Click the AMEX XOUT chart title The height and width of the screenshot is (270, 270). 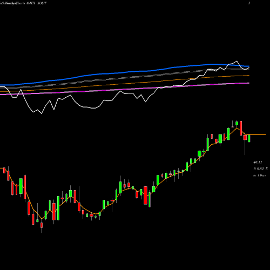pos(36,3)
